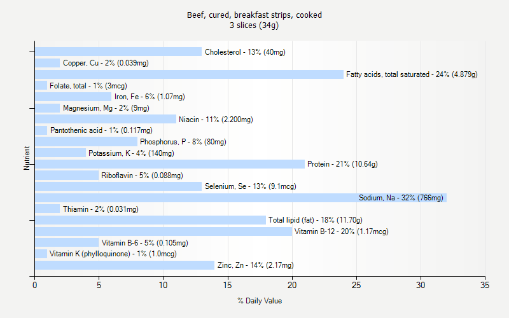Click the 'Nutrient' y-axis title

point(27,158)
